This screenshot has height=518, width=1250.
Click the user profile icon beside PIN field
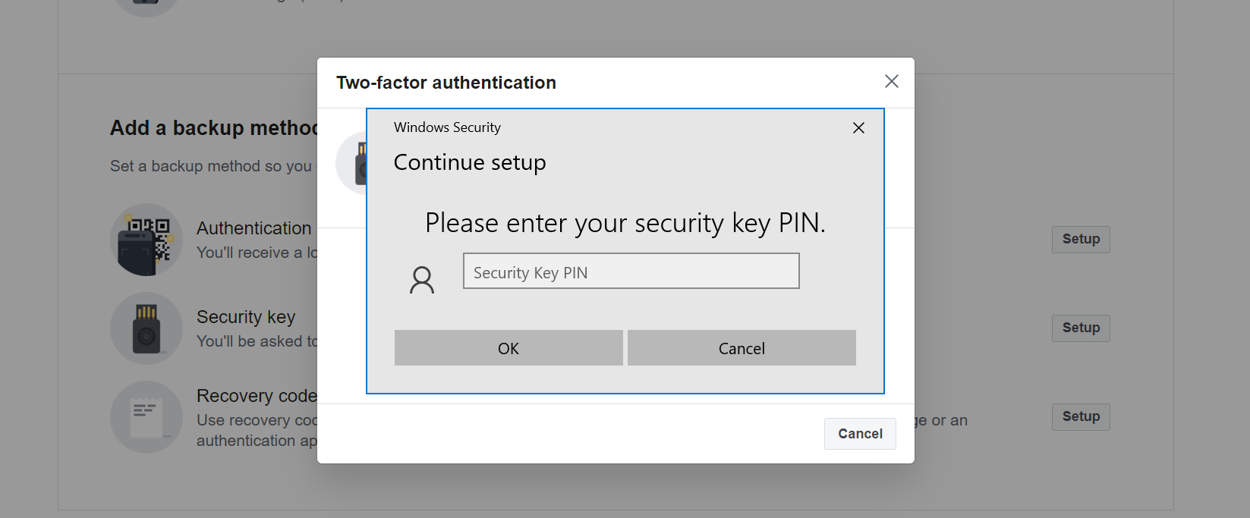[x=422, y=280]
